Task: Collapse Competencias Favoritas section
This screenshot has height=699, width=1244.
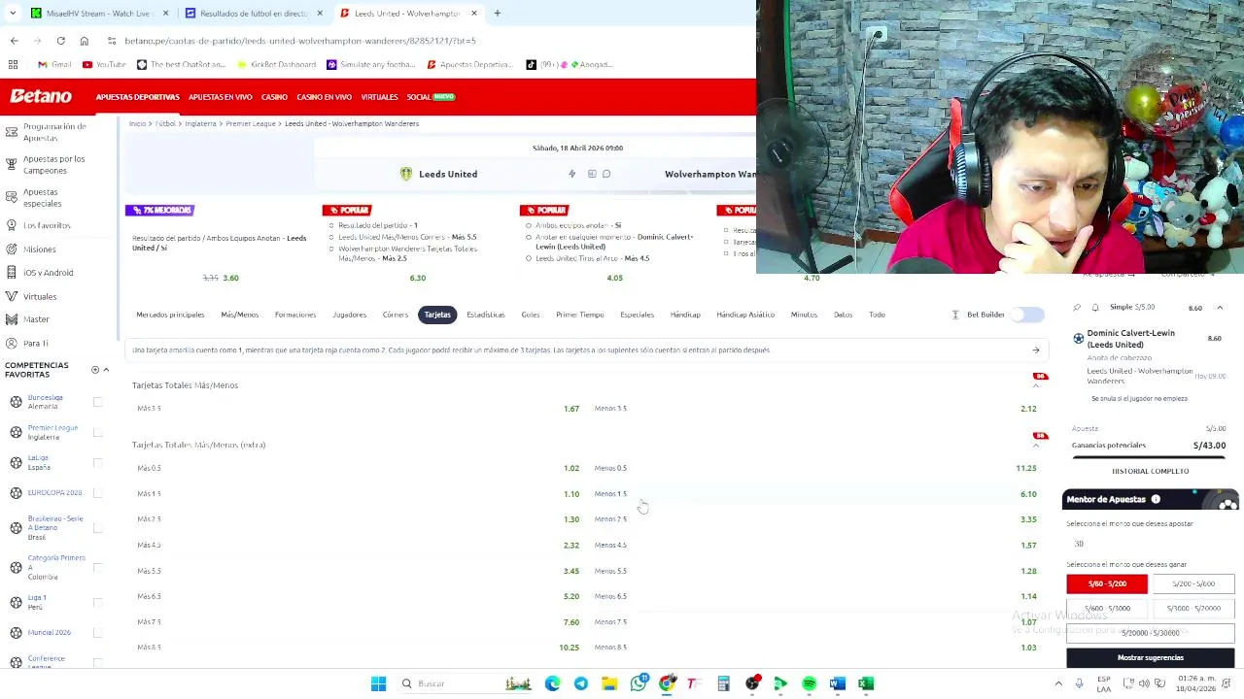Action: 106,370
